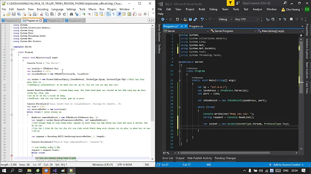Screen dimensions: 311x174
Task: Toggle INS indicator in Visual Studio status bar
Action: pyautogui.click(x=209, y=165)
